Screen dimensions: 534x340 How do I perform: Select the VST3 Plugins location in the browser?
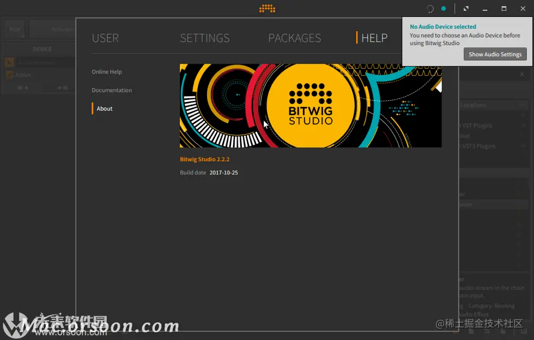coord(478,146)
